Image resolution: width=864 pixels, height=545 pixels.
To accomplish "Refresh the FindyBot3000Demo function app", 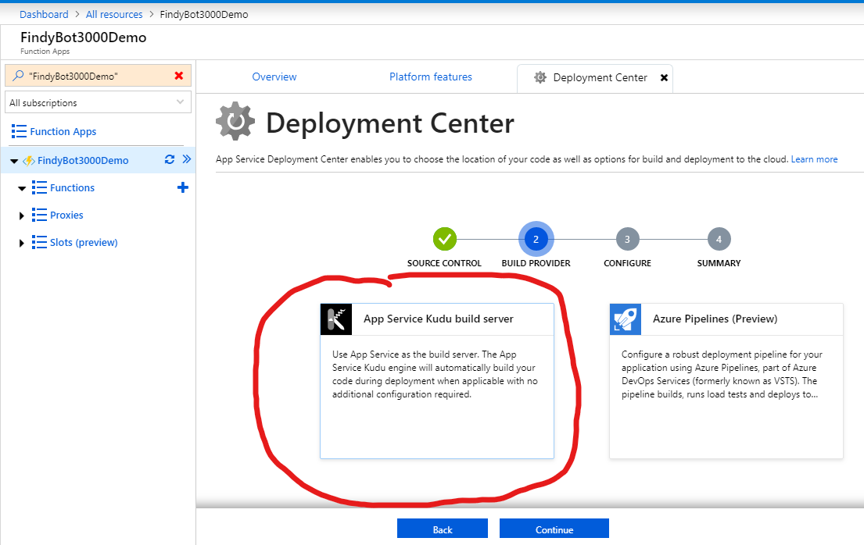I will [x=170, y=159].
